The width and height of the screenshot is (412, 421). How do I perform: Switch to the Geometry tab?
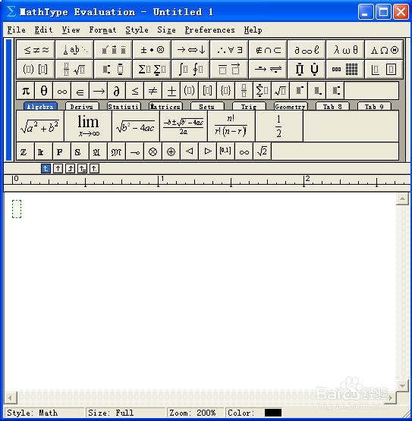[291, 106]
